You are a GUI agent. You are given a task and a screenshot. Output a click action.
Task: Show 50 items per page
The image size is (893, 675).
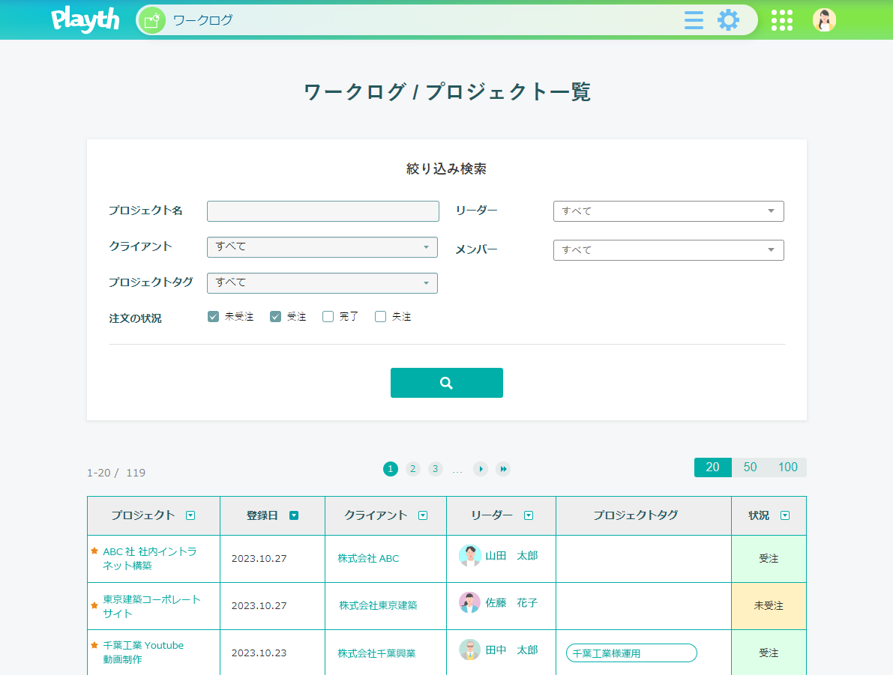[750, 467]
